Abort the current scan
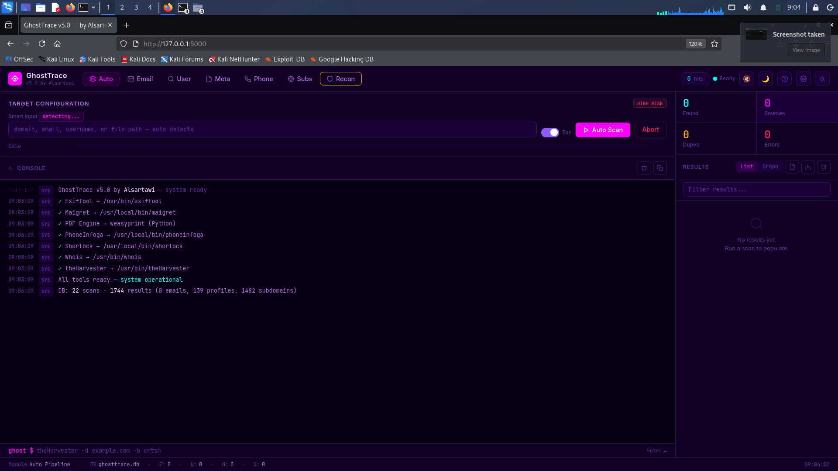The image size is (838, 471). coord(650,130)
